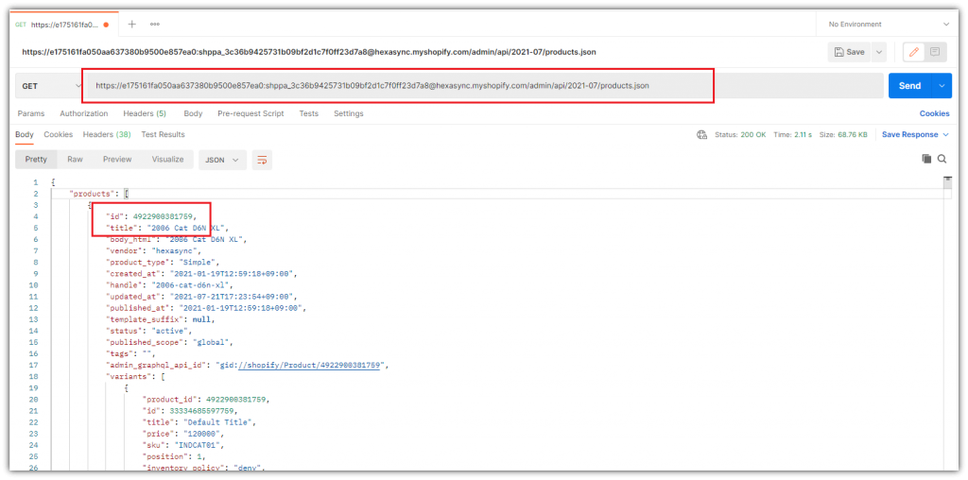This screenshot has width=968, height=480.
Task: Click the "published_scope": "global" line
Action: coord(169,342)
